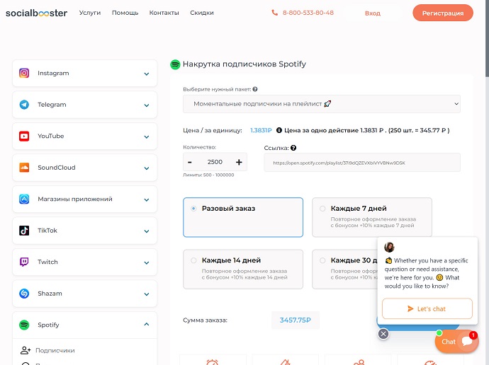489x365 pixels.
Task: Open the Помощь menu item
Action: pyautogui.click(x=125, y=13)
